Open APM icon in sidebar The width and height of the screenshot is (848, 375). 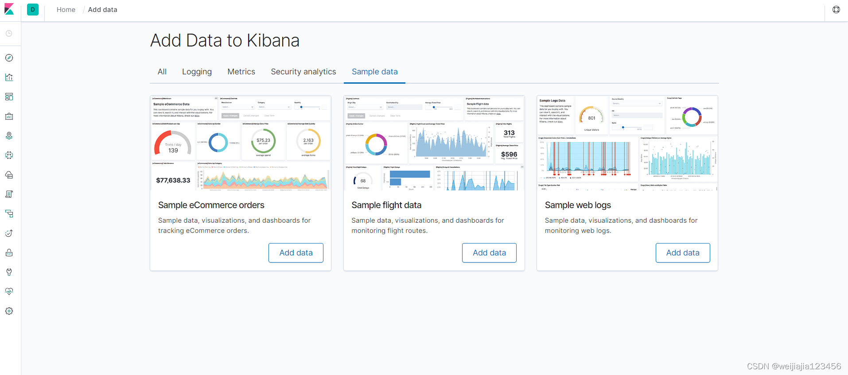(9, 214)
